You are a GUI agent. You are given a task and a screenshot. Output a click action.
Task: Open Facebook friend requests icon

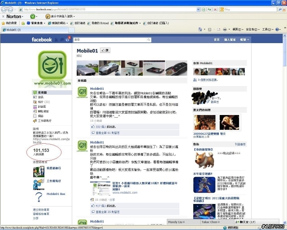point(57,40)
